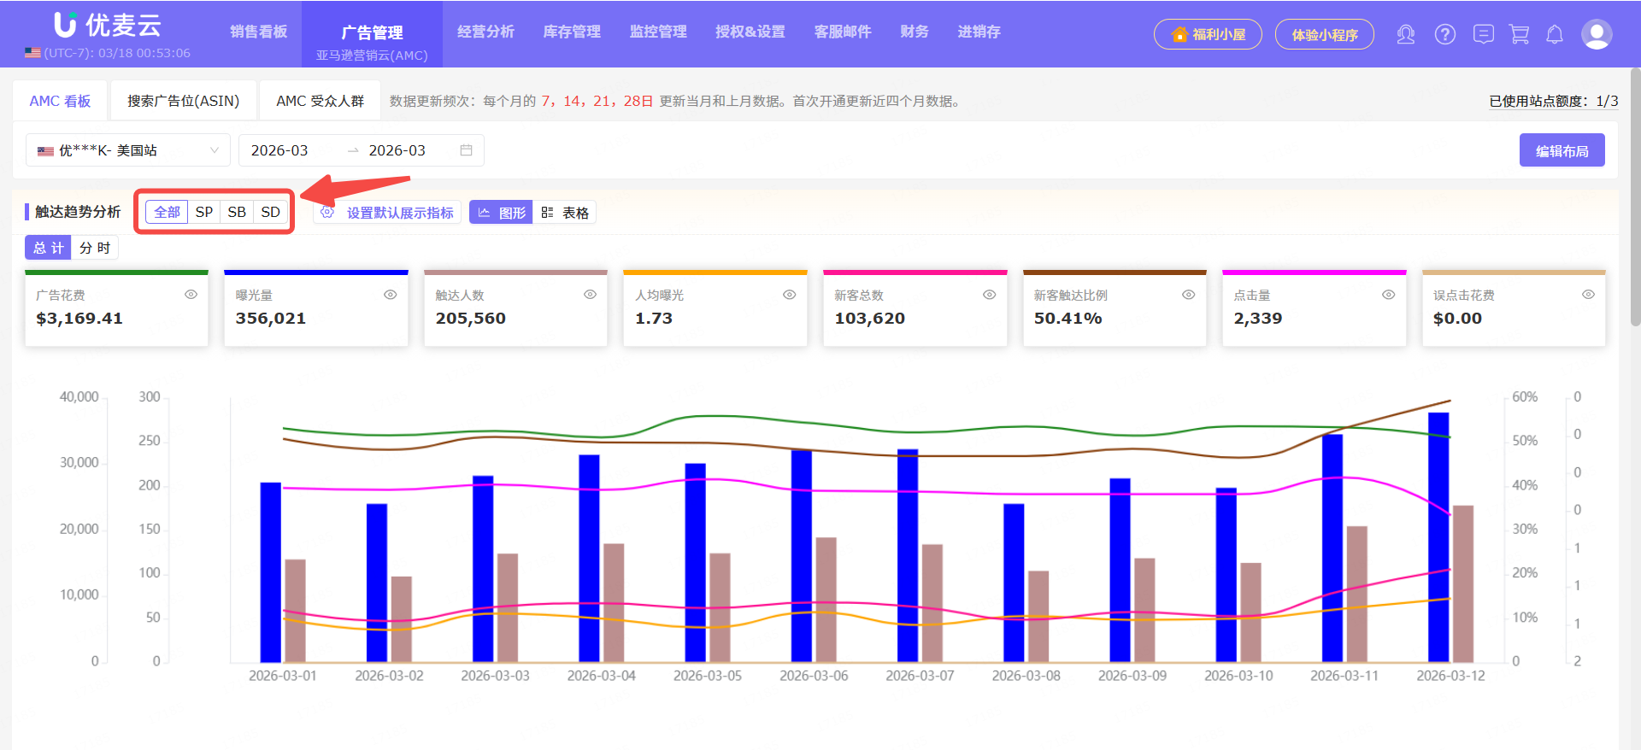Click the help question mark icon
Image resolution: width=1641 pixels, height=750 pixels.
1444,34
